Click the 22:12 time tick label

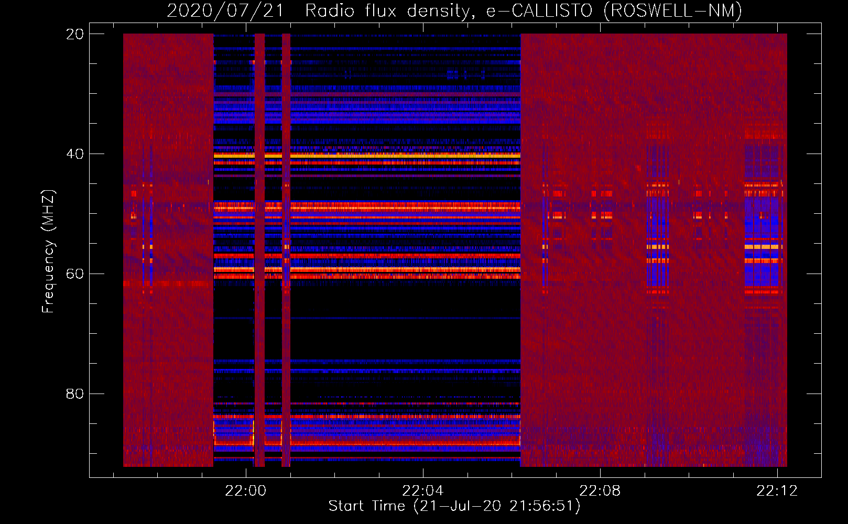pos(777,491)
